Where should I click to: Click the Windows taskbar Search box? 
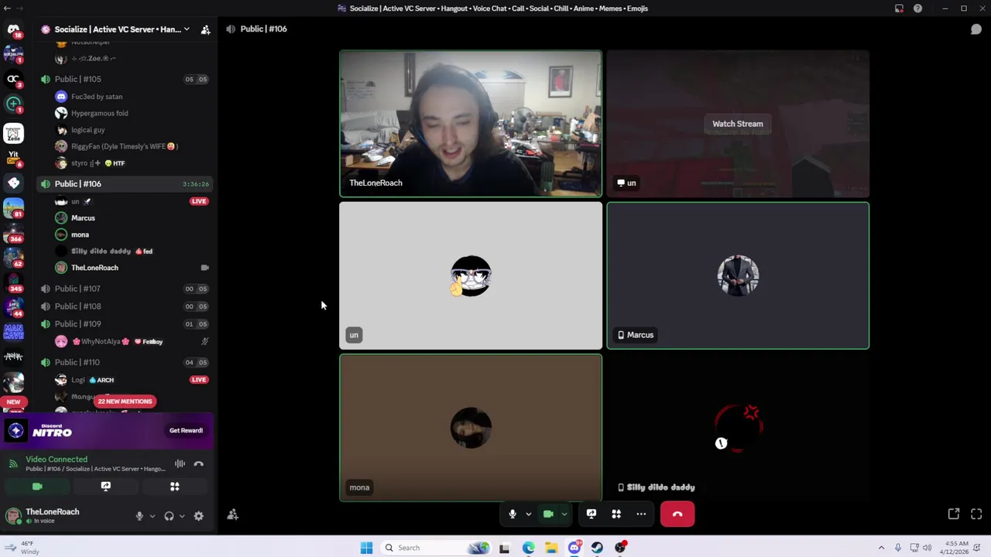pos(437,548)
